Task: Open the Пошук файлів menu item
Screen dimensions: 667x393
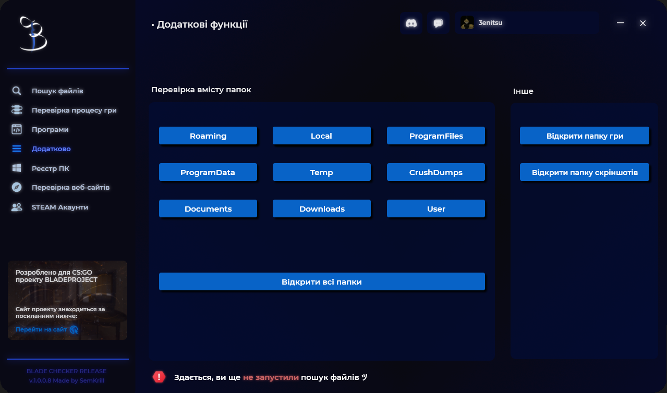Action: [x=57, y=91]
